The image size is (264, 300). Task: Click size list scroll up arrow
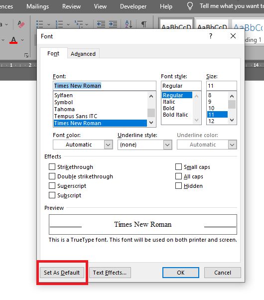[232, 96]
